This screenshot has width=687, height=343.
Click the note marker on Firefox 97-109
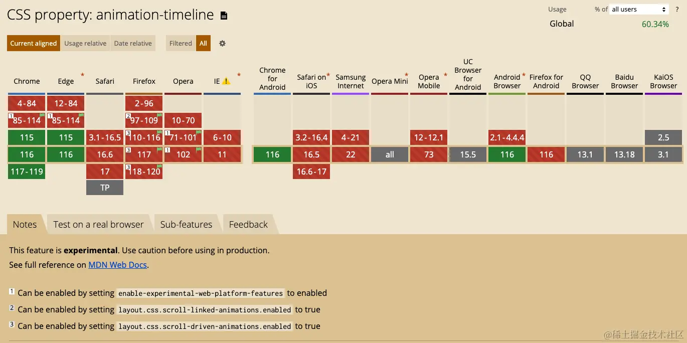(x=128, y=116)
